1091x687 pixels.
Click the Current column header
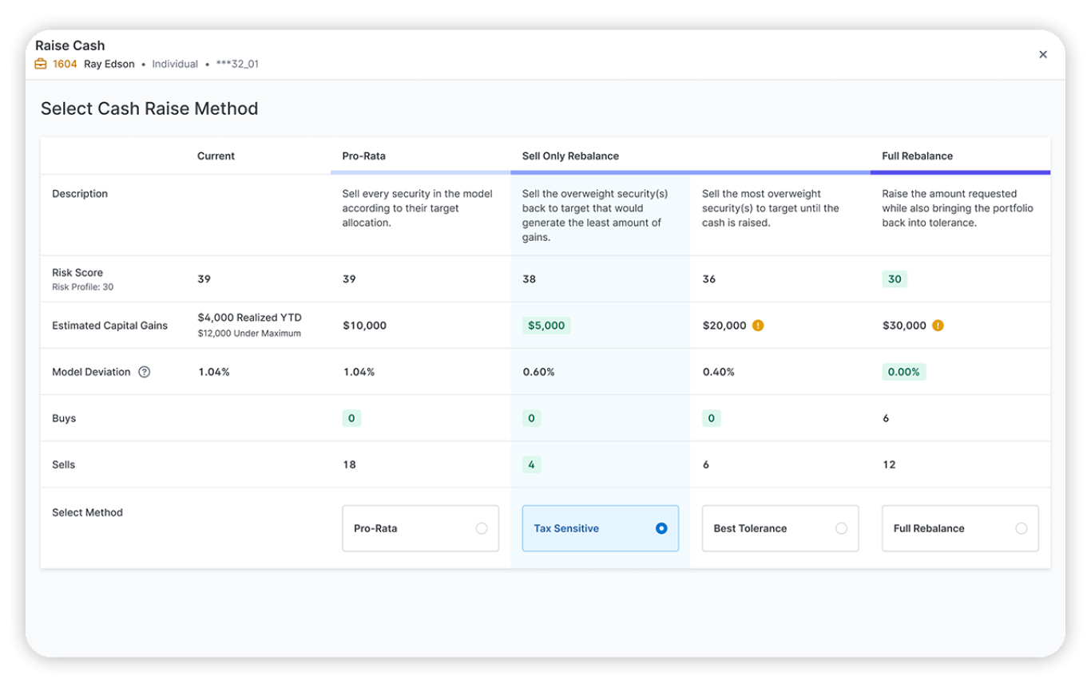point(216,156)
